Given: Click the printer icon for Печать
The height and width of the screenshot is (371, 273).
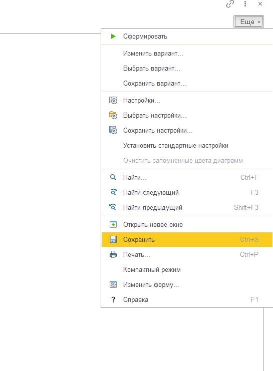Looking at the screenshot, I should tap(113, 254).
